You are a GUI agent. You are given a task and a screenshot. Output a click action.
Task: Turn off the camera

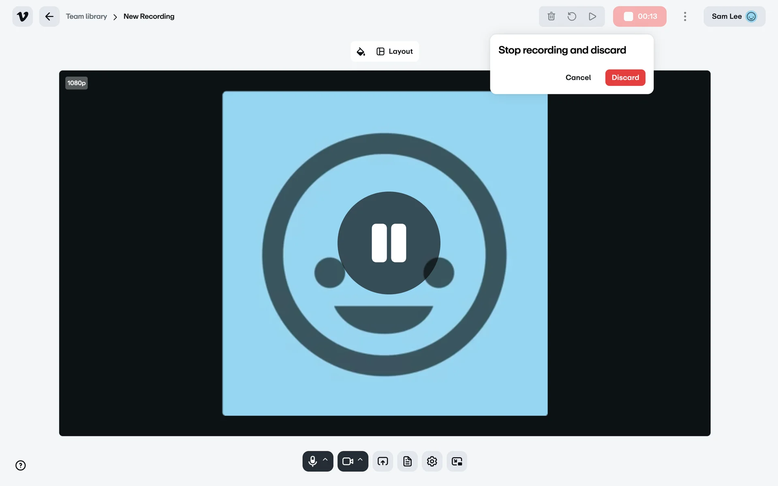(x=347, y=461)
